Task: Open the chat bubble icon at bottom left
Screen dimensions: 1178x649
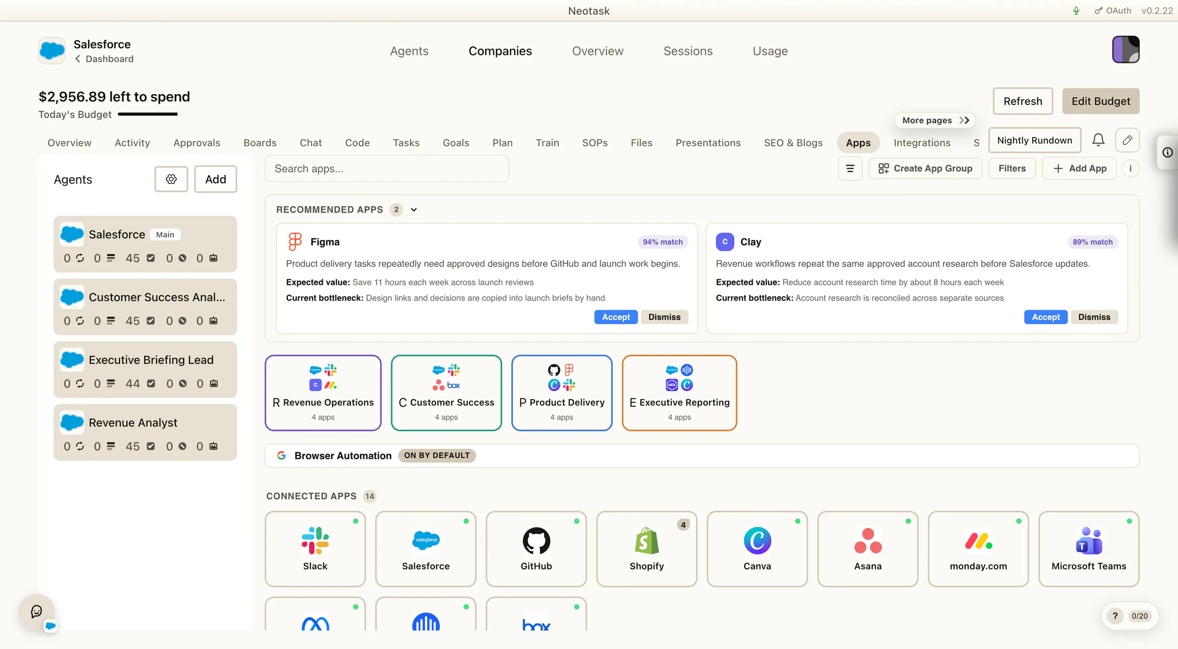Action: pos(36,611)
